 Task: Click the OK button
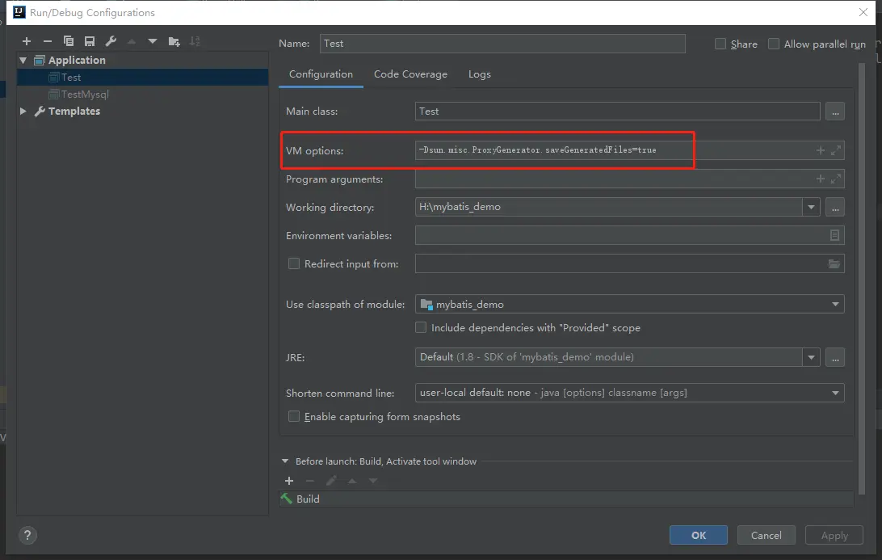click(x=698, y=535)
